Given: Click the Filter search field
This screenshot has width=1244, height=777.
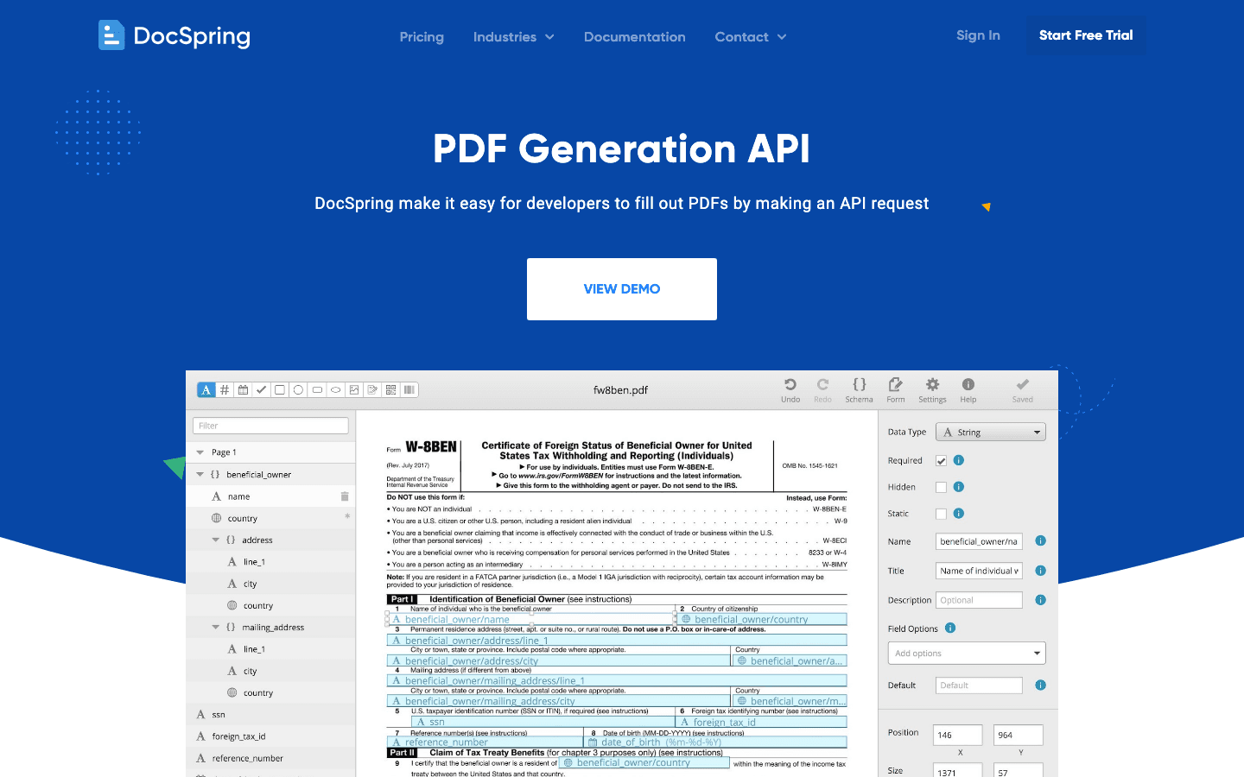Looking at the screenshot, I should pyautogui.click(x=270, y=426).
